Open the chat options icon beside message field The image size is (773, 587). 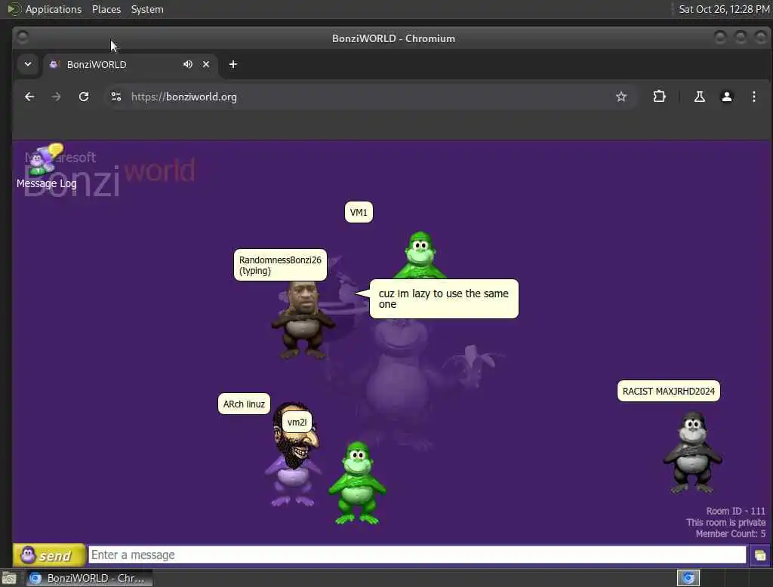tap(759, 555)
